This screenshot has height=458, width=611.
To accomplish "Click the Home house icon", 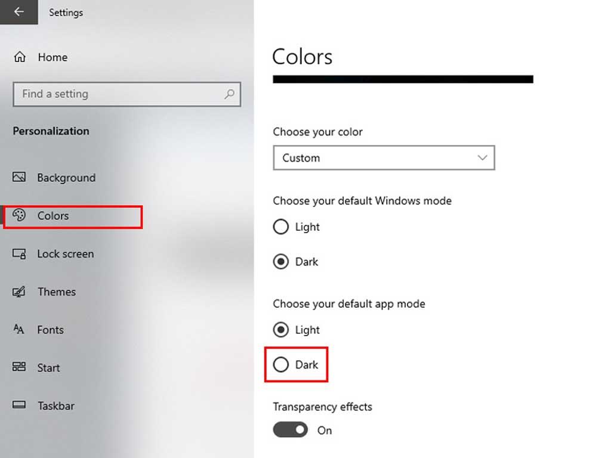I will coord(20,57).
